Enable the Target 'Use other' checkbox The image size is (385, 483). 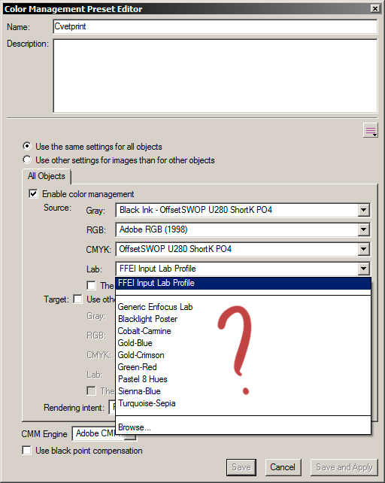(x=78, y=299)
